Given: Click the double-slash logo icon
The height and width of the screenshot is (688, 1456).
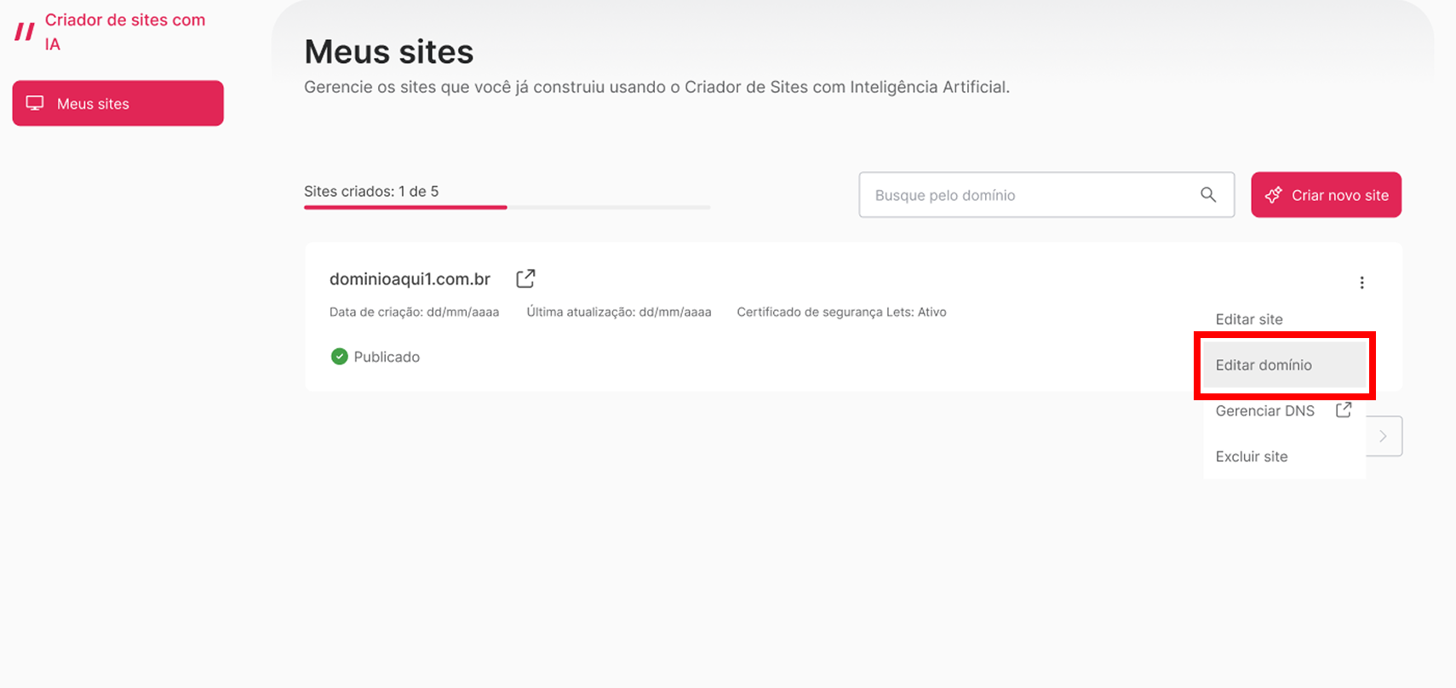Looking at the screenshot, I should (25, 32).
